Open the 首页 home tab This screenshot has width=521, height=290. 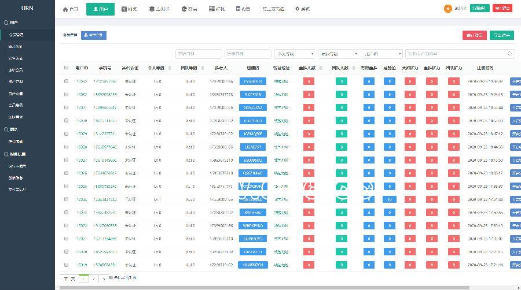[70, 9]
